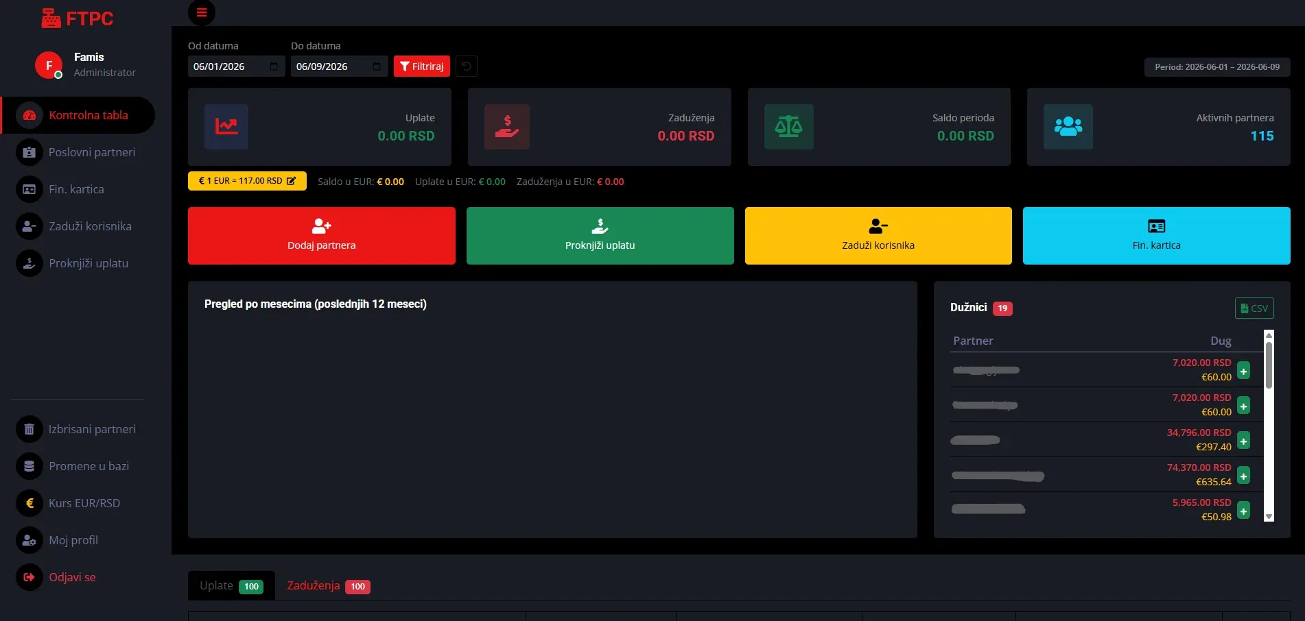1305x621 pixels.
Task: Click the Od datuma date field
Action: click(x=237, y=66)
